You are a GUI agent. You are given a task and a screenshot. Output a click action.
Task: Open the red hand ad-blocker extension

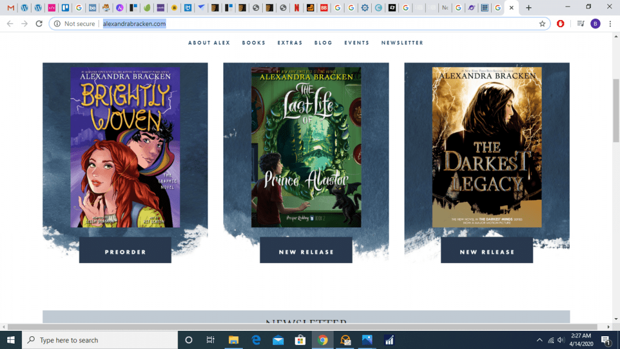click(560, 24)
